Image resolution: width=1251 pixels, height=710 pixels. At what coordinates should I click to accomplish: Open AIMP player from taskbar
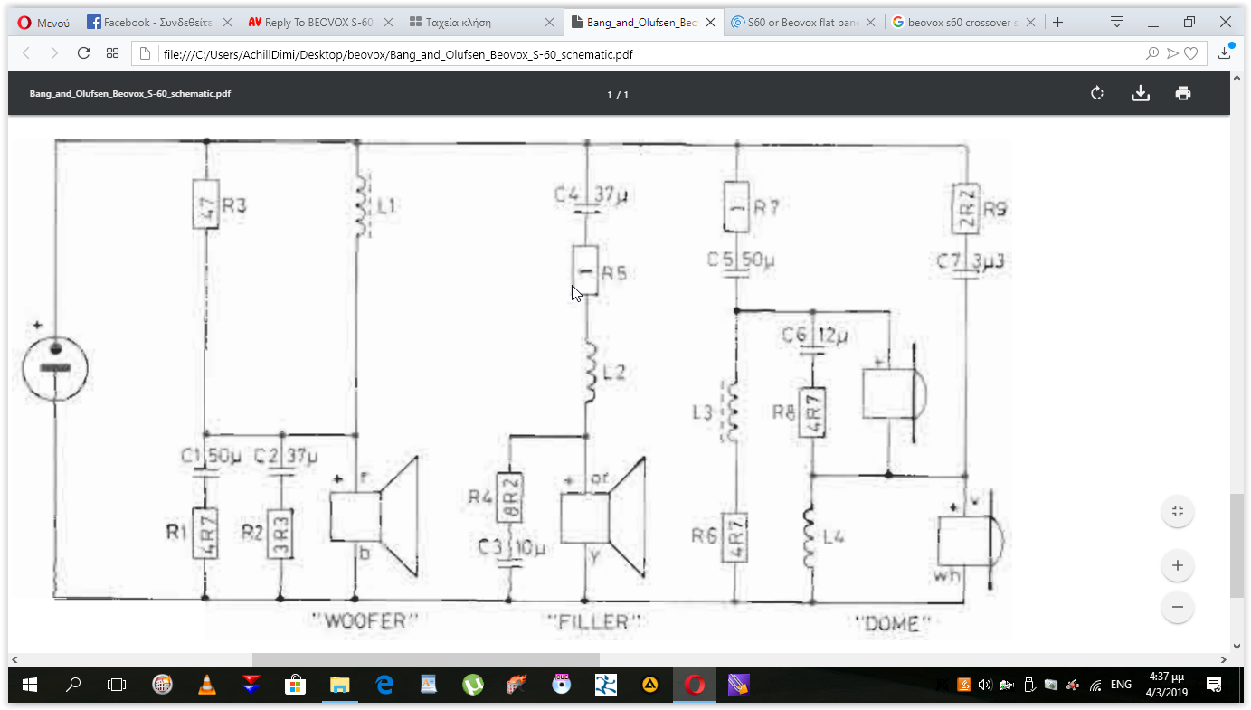coord(649,685)
